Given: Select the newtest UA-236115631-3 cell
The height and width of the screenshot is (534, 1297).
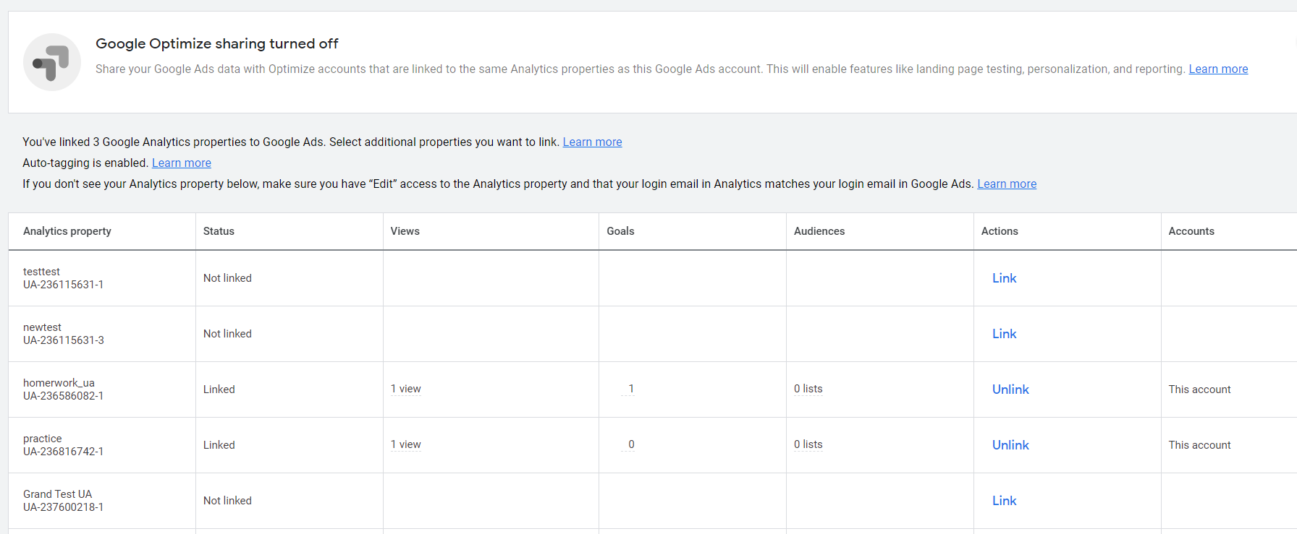Looking at the screenshot, I should pos(102,334).
